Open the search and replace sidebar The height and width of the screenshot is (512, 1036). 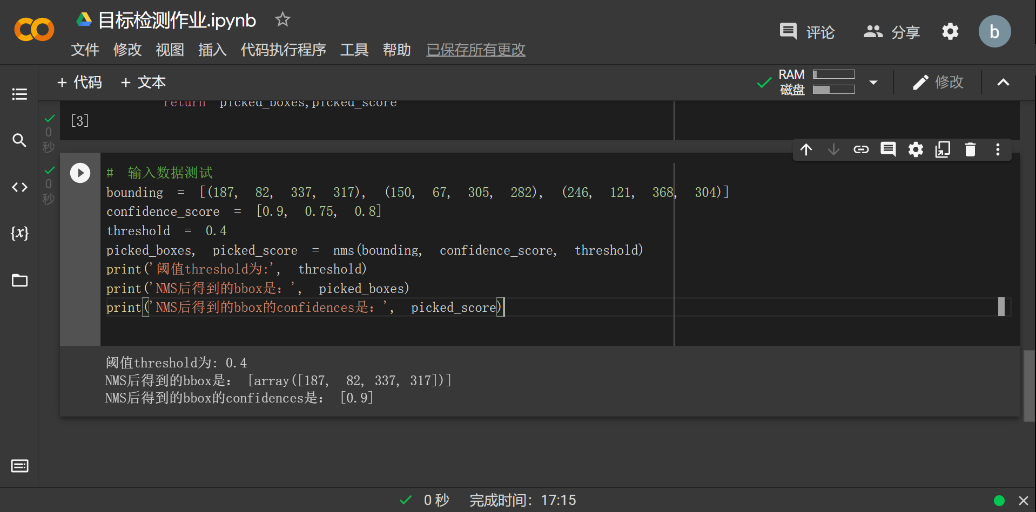pos(19,140)
